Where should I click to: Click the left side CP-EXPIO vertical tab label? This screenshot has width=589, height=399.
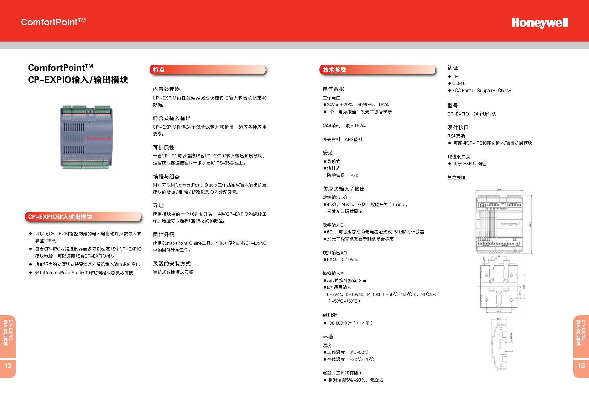click(x=8, y=333)
